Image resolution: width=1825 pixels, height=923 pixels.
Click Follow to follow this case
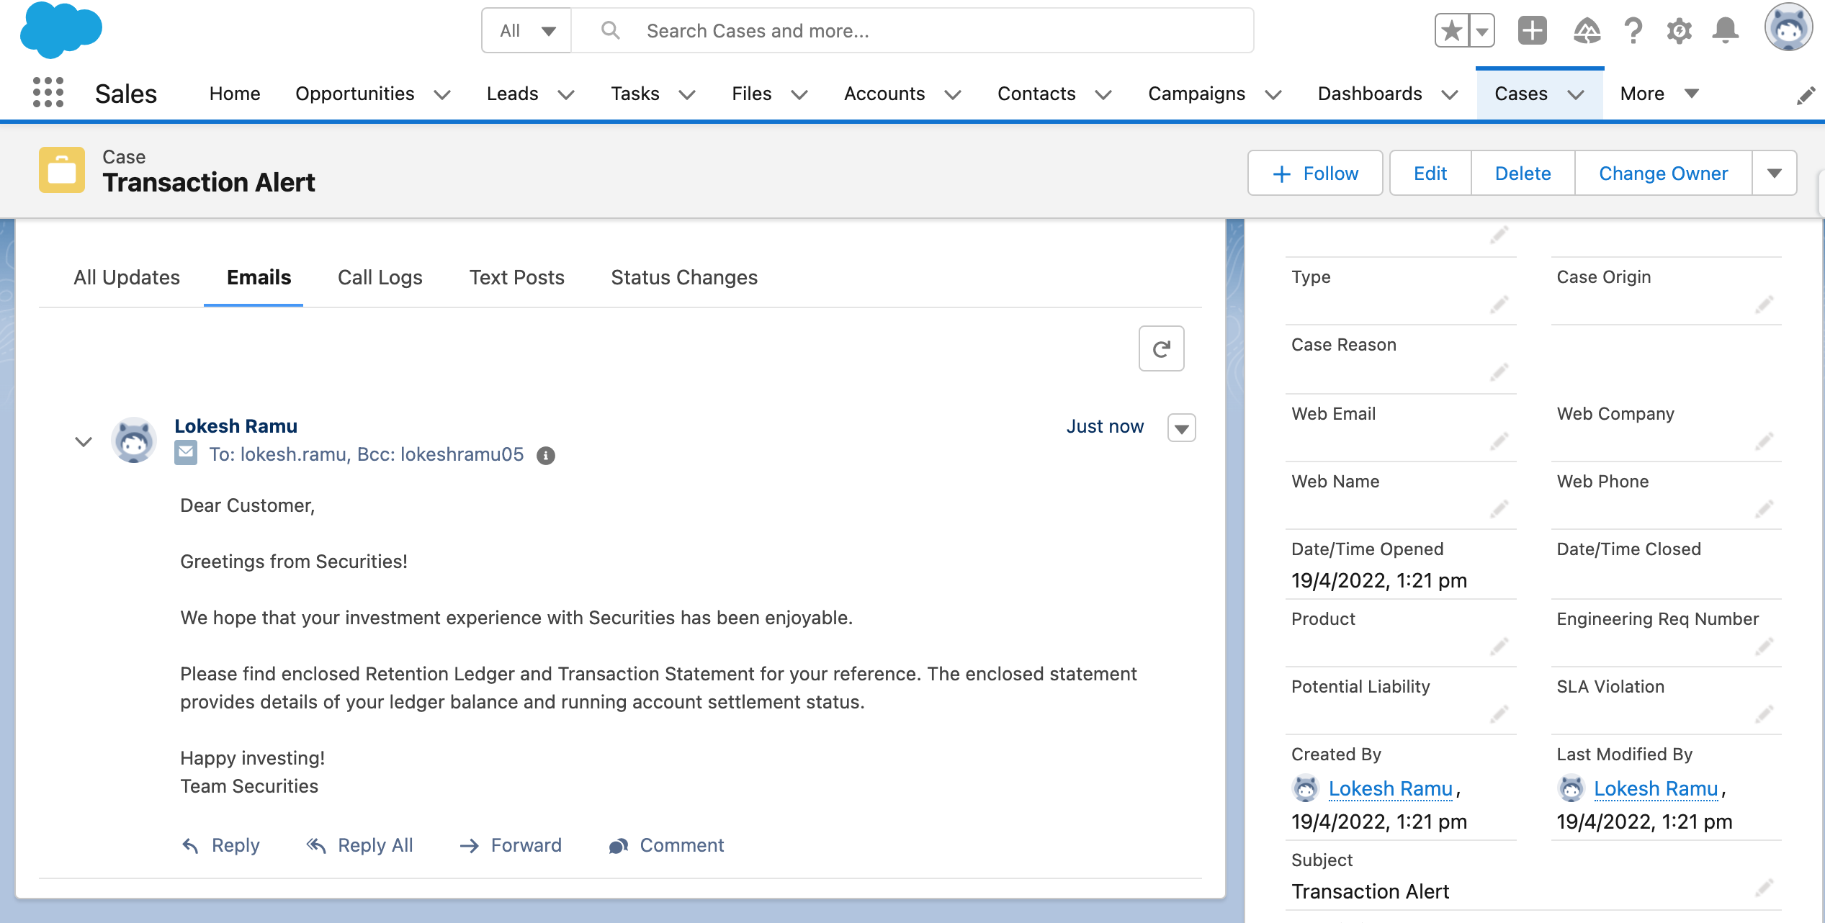1314,173
